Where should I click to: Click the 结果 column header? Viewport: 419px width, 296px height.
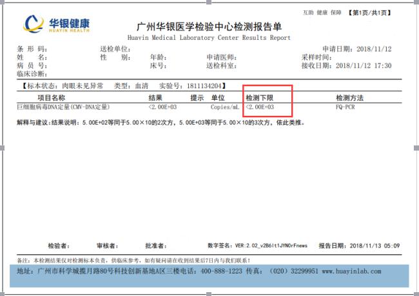(155, 98)
